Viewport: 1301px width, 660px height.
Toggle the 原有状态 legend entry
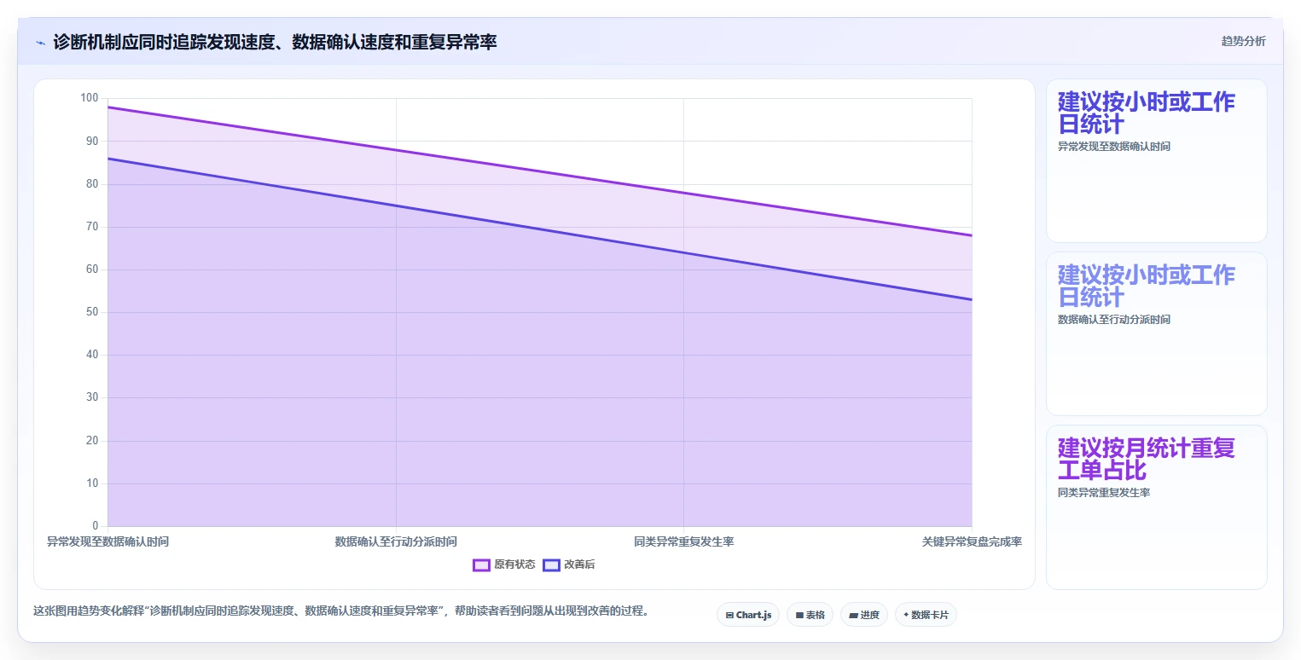point(504,564)
